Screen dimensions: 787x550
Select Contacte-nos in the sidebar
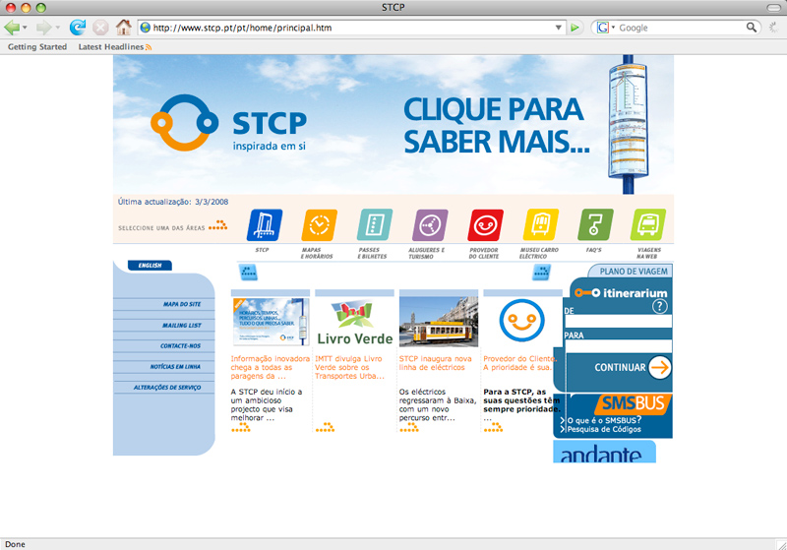pyautogui.click(x=180, y=345)
